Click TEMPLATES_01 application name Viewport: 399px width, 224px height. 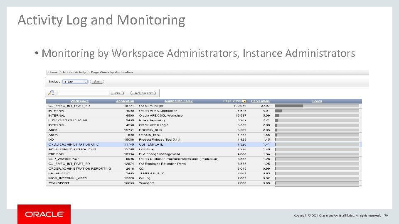tap(152, 173)
